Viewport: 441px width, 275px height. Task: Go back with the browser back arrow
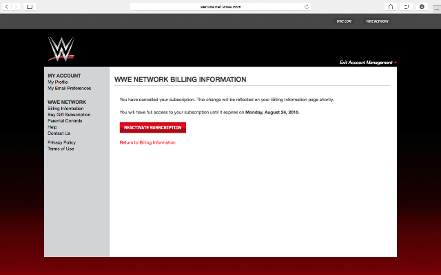click(7, 7)
